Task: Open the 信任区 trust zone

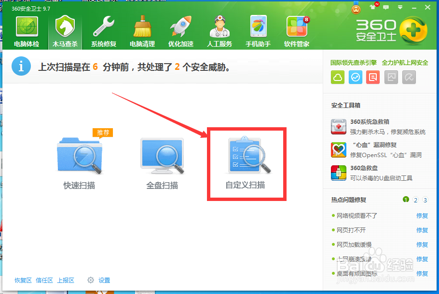Action: click(x=44, y=280)
